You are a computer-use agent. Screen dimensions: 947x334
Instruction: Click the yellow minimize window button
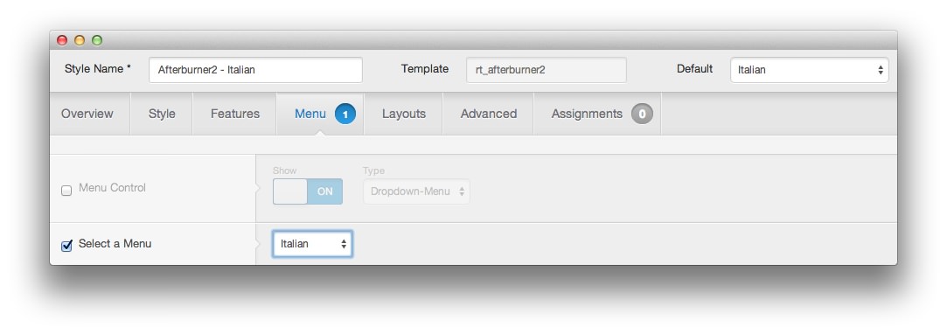click(x=80, y=40)
